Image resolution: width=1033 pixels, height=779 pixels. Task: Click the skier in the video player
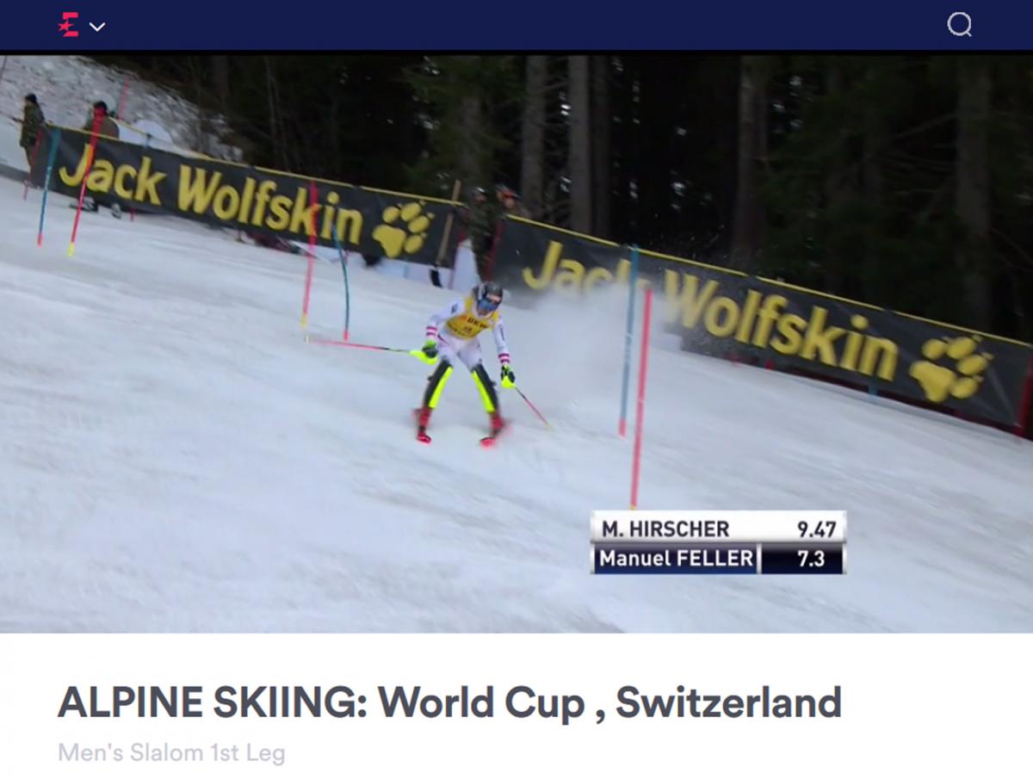click(465, 362)
